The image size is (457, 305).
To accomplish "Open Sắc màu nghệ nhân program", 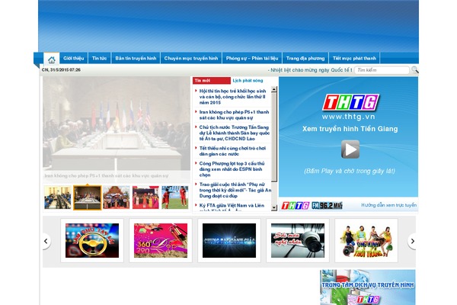I will point(298,240).
